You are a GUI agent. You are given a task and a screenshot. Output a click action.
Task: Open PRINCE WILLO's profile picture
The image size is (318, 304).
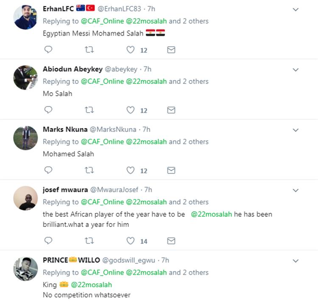coord(25,269)
